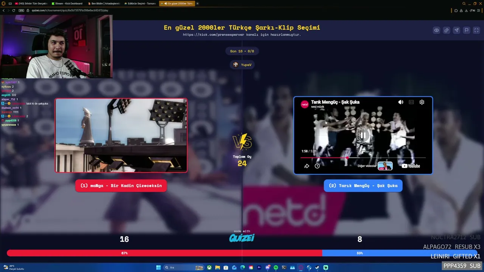484x272 pixels.
Task: Seek on the YouTube red progress bar
Action: 363,158
